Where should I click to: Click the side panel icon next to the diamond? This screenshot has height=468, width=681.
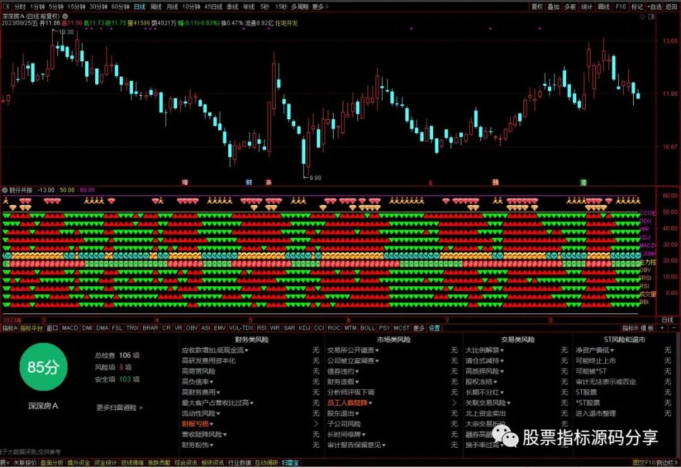tap(651, 16)
